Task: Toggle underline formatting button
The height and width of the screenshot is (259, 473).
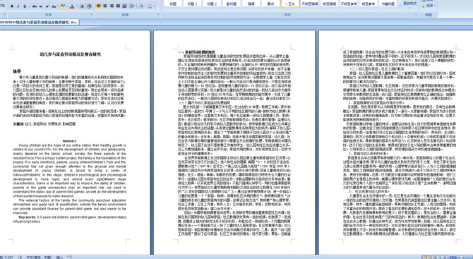Action: 25,6
